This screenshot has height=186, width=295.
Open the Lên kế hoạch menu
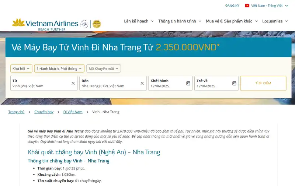139,21
